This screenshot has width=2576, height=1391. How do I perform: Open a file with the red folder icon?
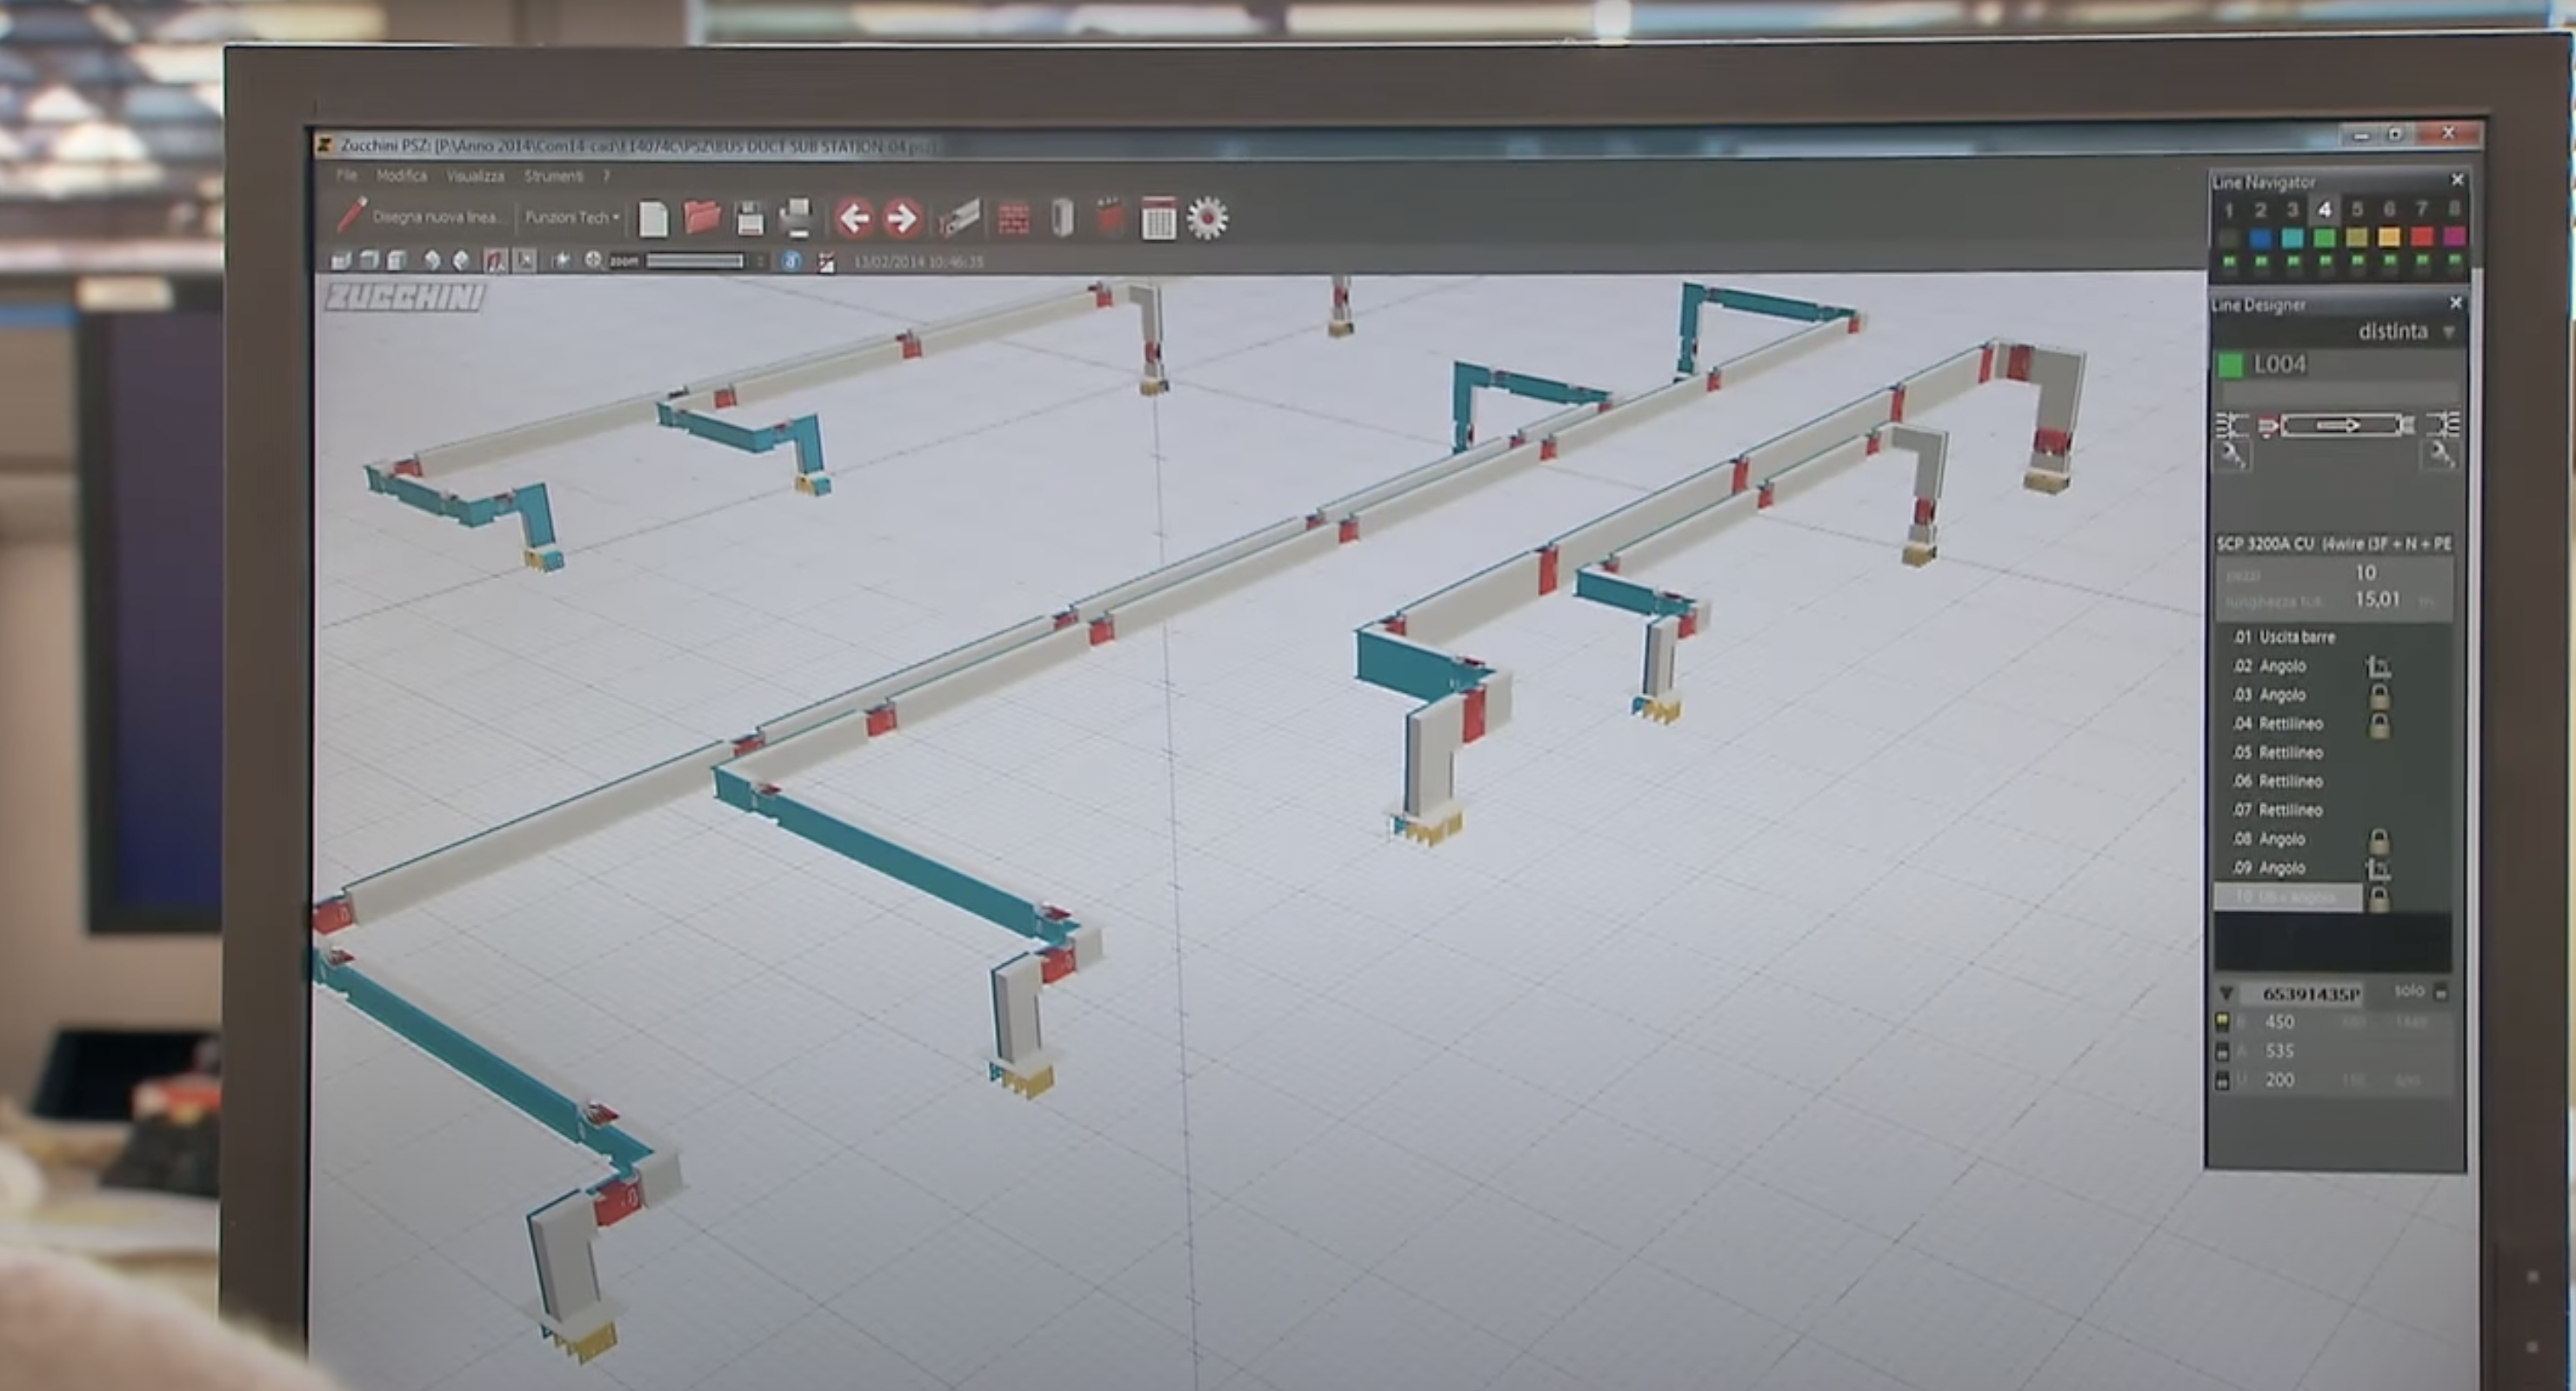point(702,217)
